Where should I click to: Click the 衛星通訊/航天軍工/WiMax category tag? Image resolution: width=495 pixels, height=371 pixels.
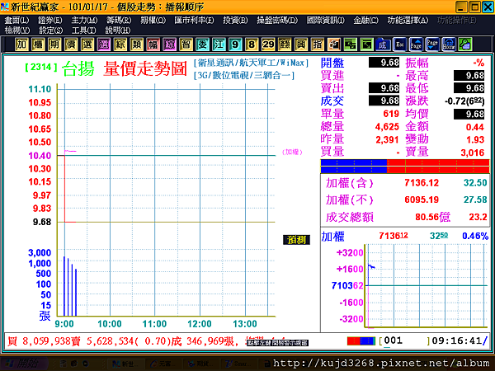click(x=251, y=63)
